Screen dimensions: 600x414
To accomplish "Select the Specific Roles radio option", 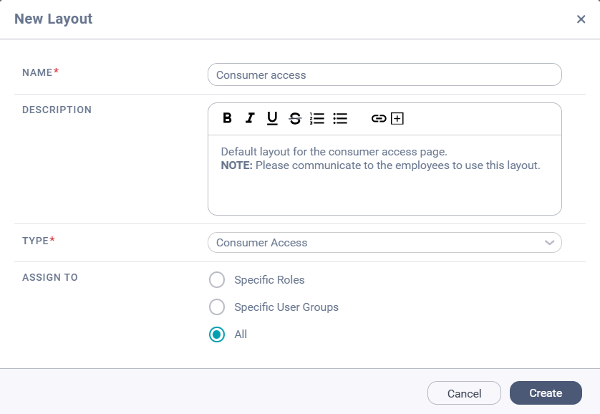I will tap(217, 279).
